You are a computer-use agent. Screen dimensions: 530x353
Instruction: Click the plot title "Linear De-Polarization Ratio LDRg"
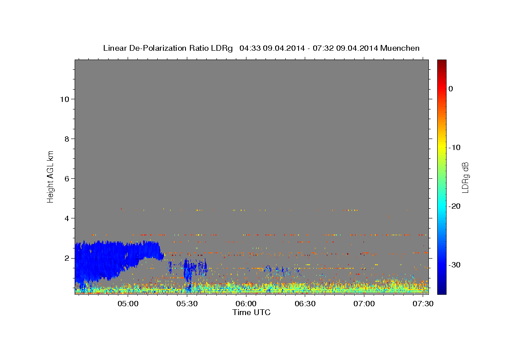[x=168, y=48]
